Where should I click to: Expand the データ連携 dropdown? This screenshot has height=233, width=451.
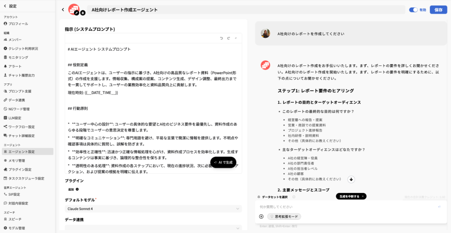153,228
